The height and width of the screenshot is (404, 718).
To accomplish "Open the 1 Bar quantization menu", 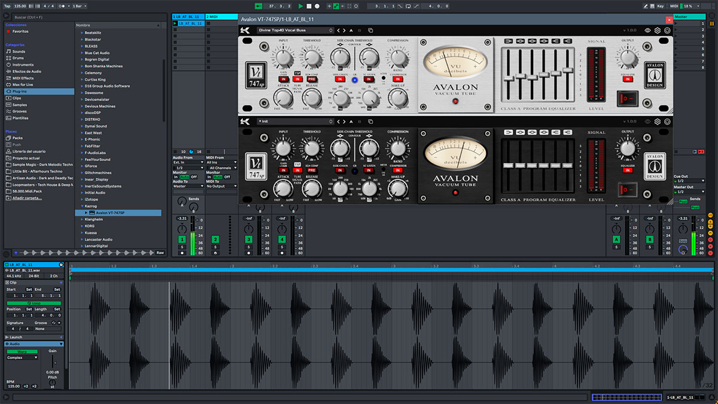I will pos(78,6).
